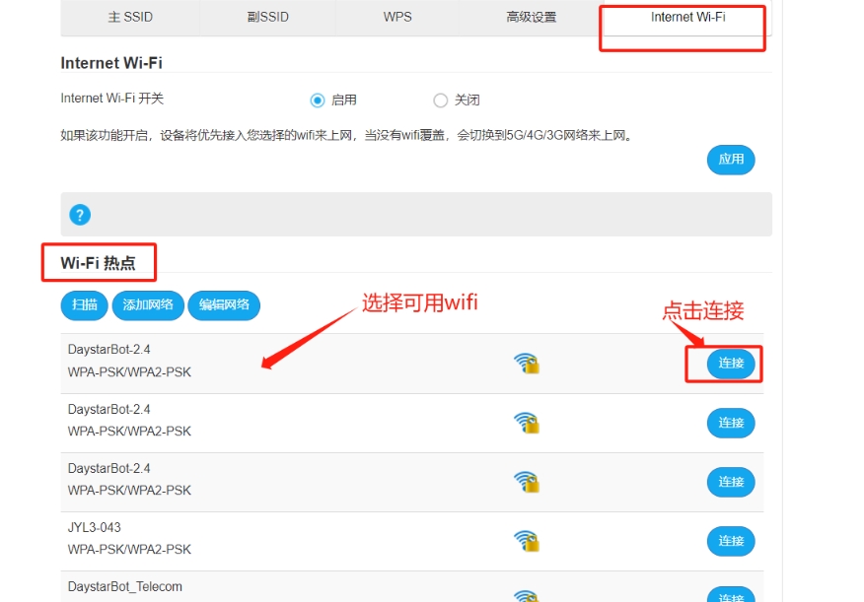Click 连接 next to JYL3-043
This screenshot has height=602, width=864.
pos(731,541)
